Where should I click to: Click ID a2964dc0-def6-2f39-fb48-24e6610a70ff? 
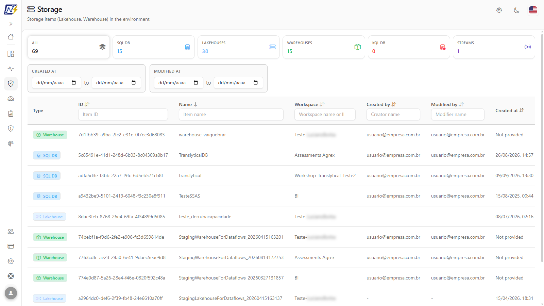tap(120, 298)
